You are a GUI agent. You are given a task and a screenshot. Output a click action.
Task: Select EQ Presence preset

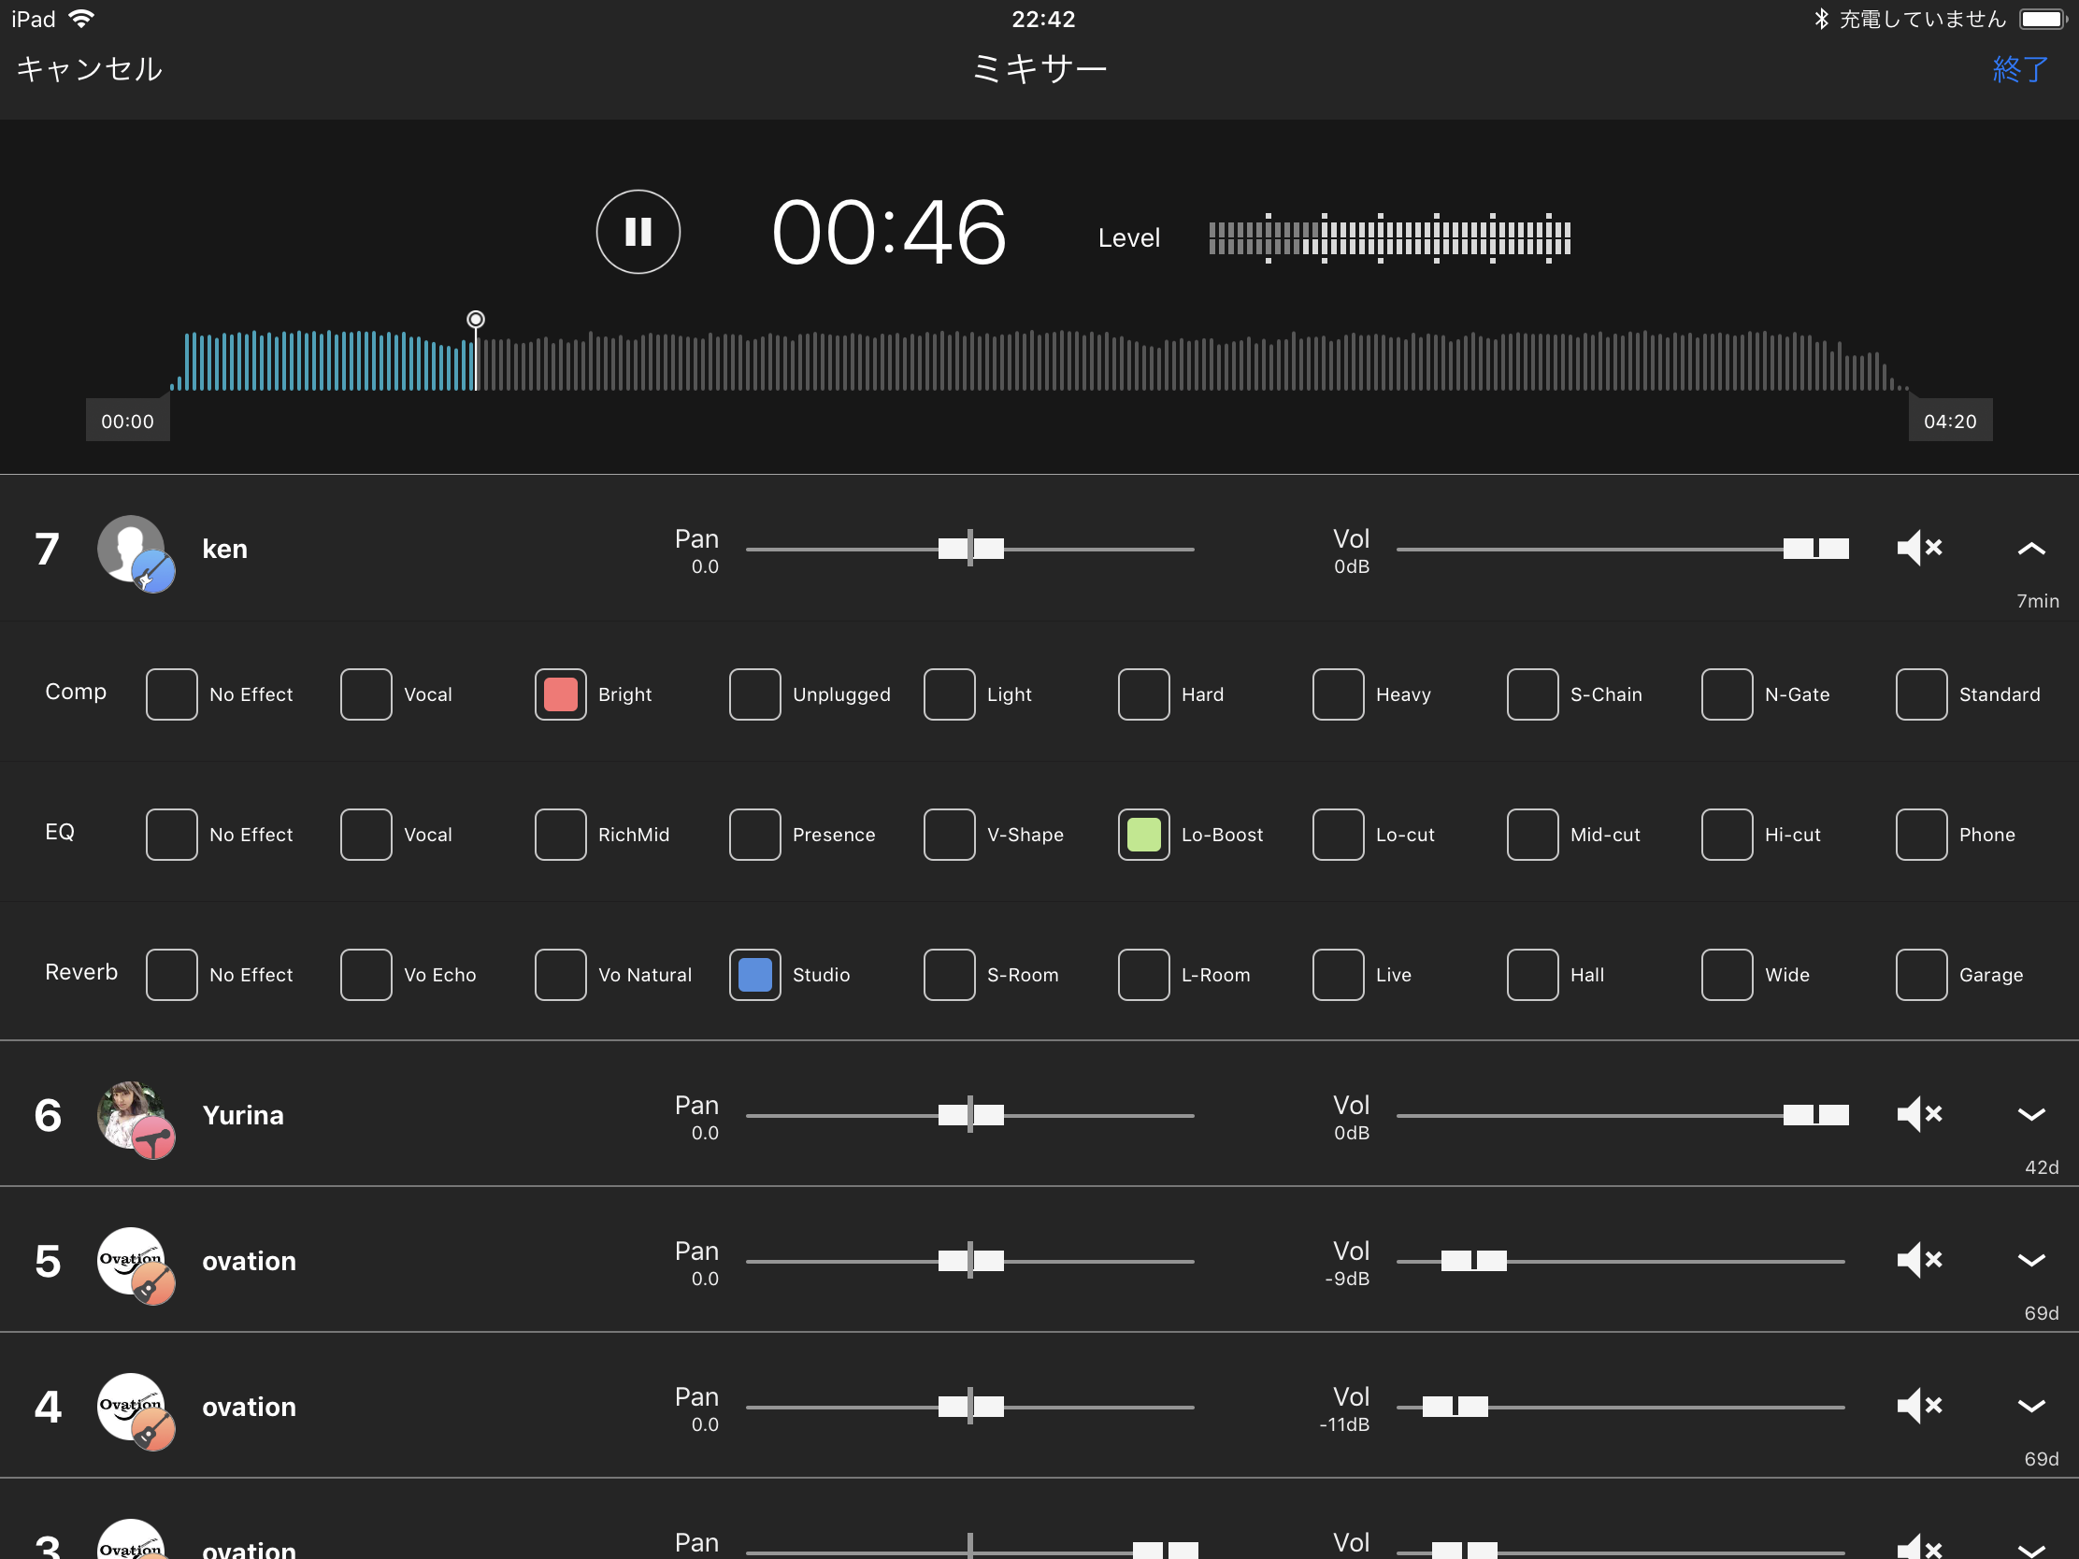pyautogui.click(x=754, y=835)
